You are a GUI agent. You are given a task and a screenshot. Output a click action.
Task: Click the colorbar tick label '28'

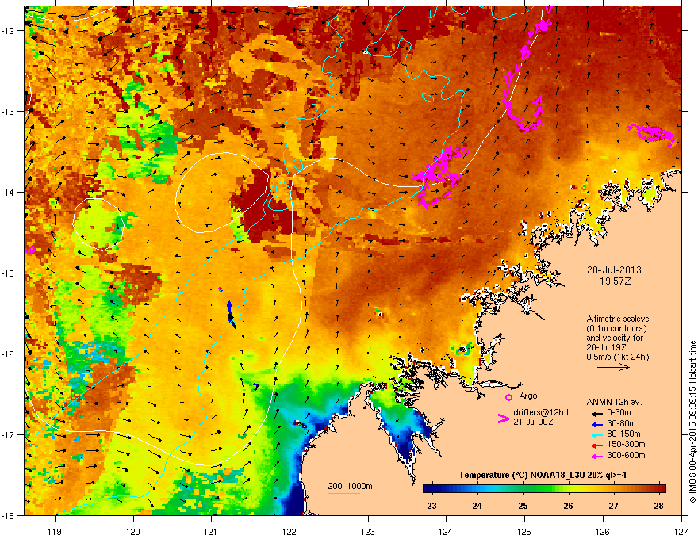659,506
